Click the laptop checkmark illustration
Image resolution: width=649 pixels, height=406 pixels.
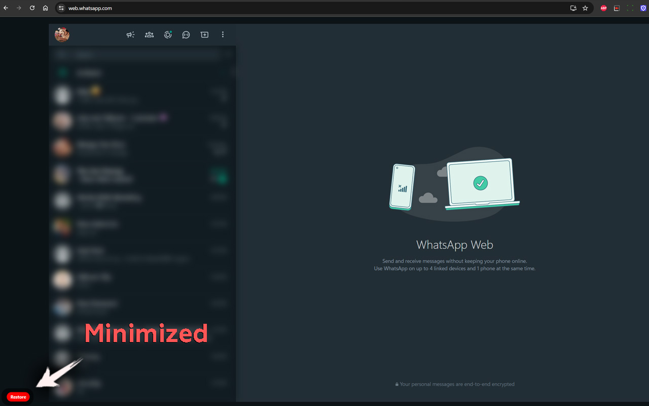[482, 184]
